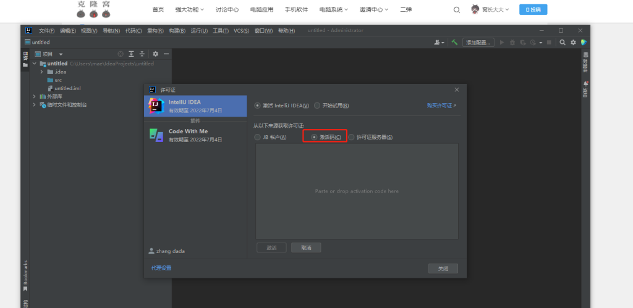
Task: Click the 首页 link in site navigation
Action: click(158, 10)
